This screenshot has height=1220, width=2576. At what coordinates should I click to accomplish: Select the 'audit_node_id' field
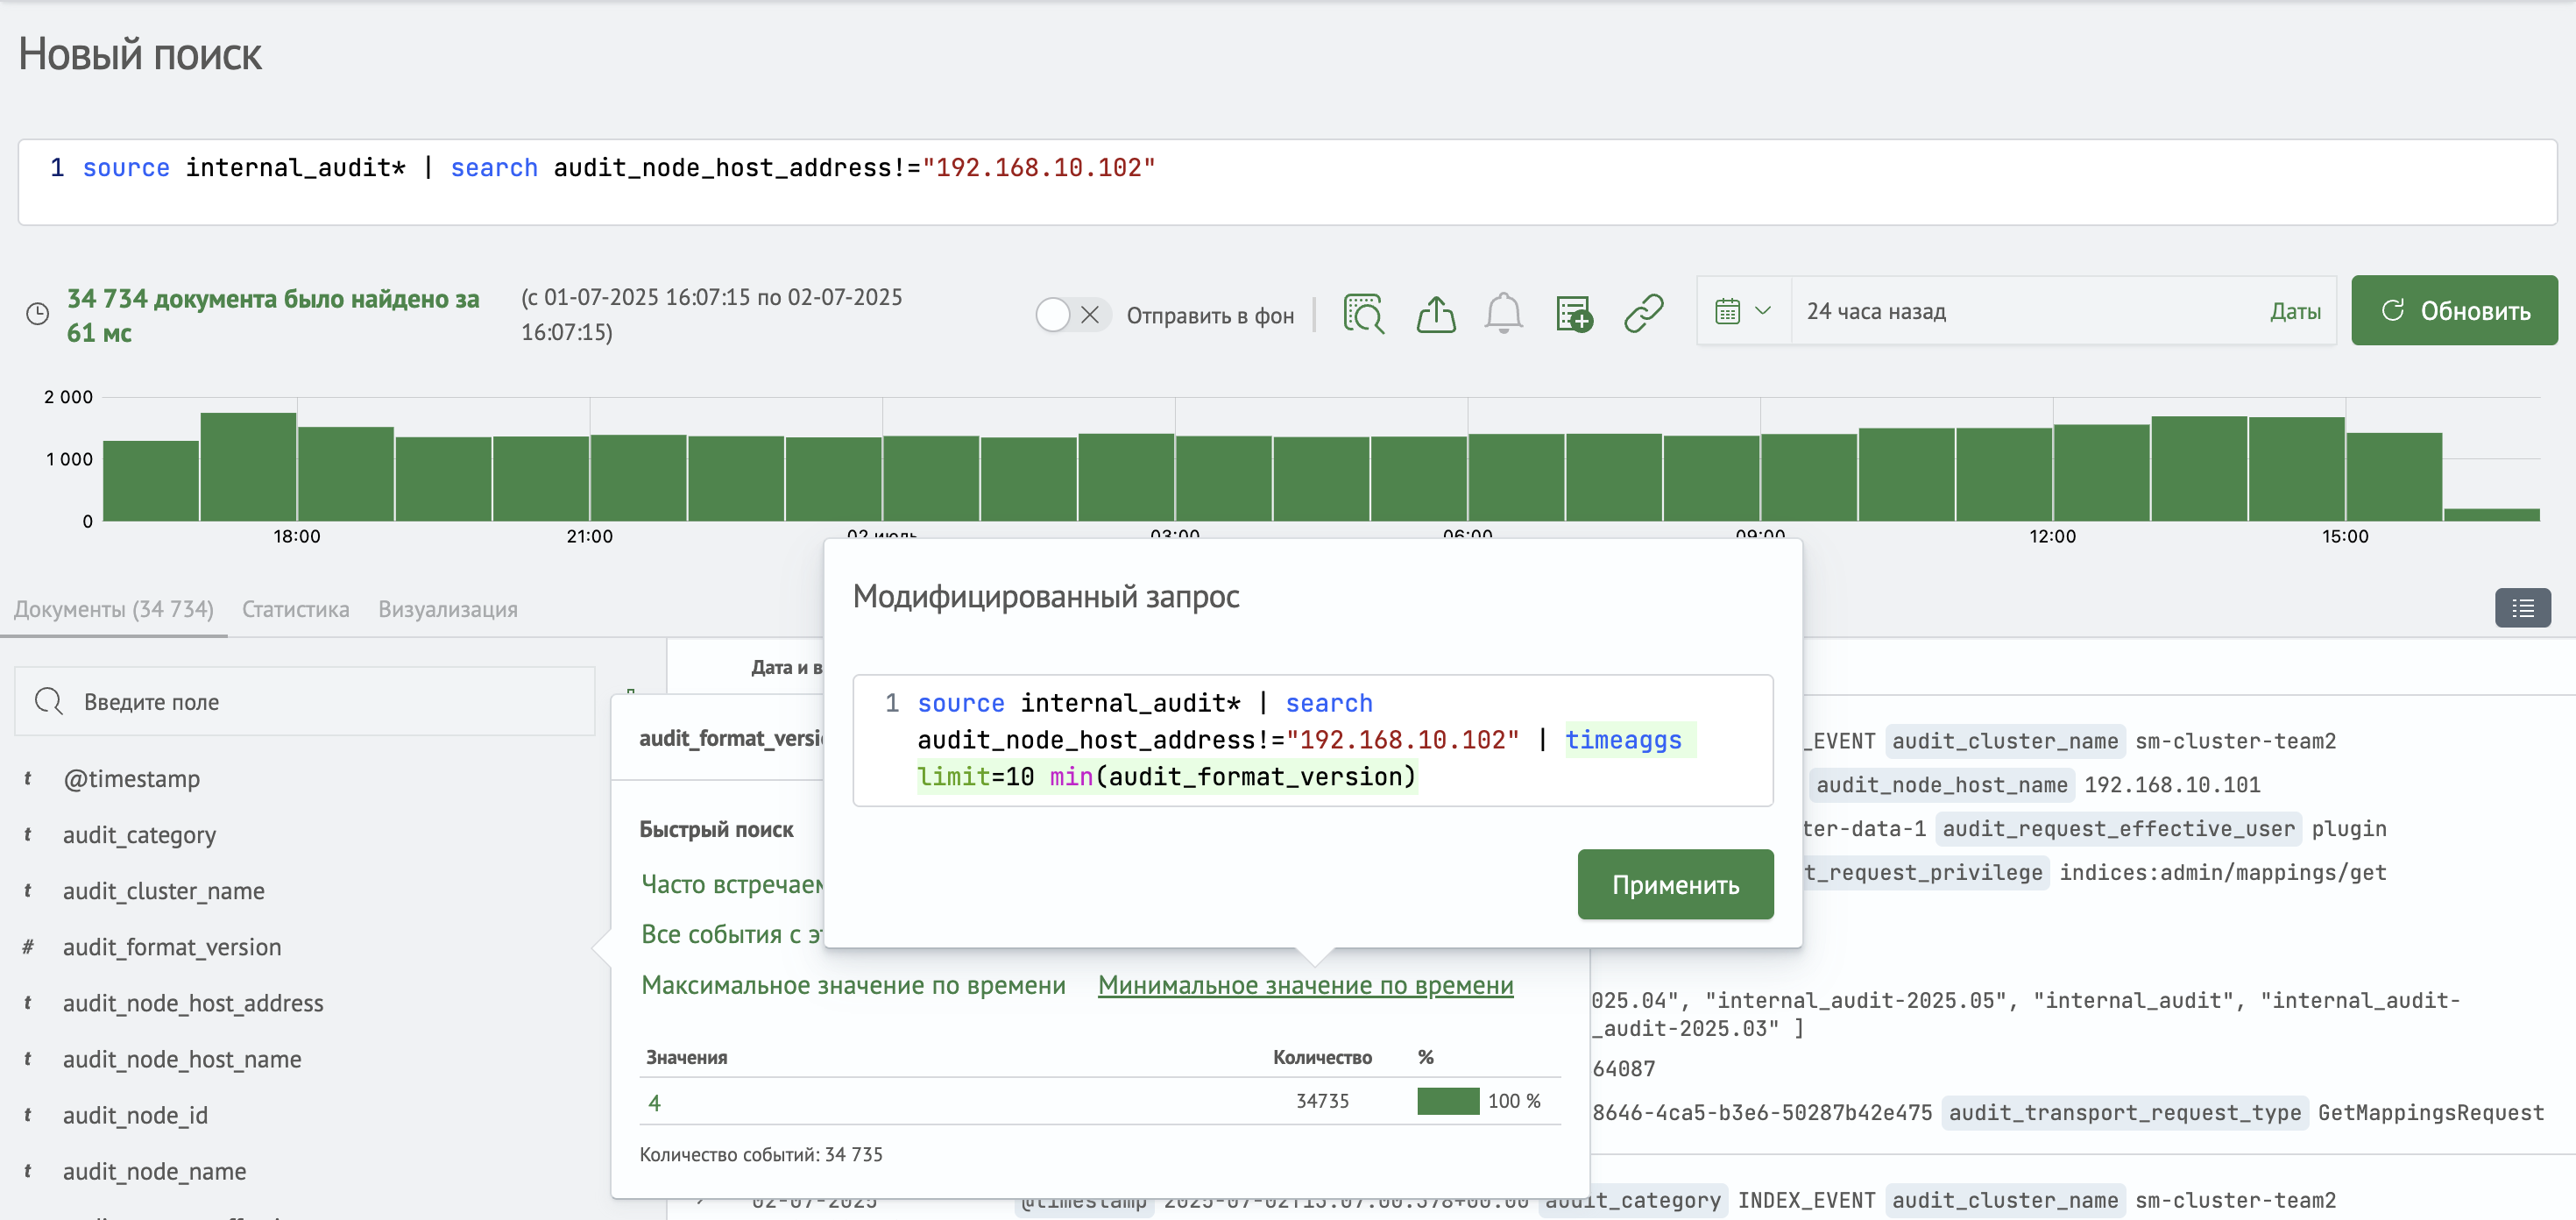(135, 1115)
